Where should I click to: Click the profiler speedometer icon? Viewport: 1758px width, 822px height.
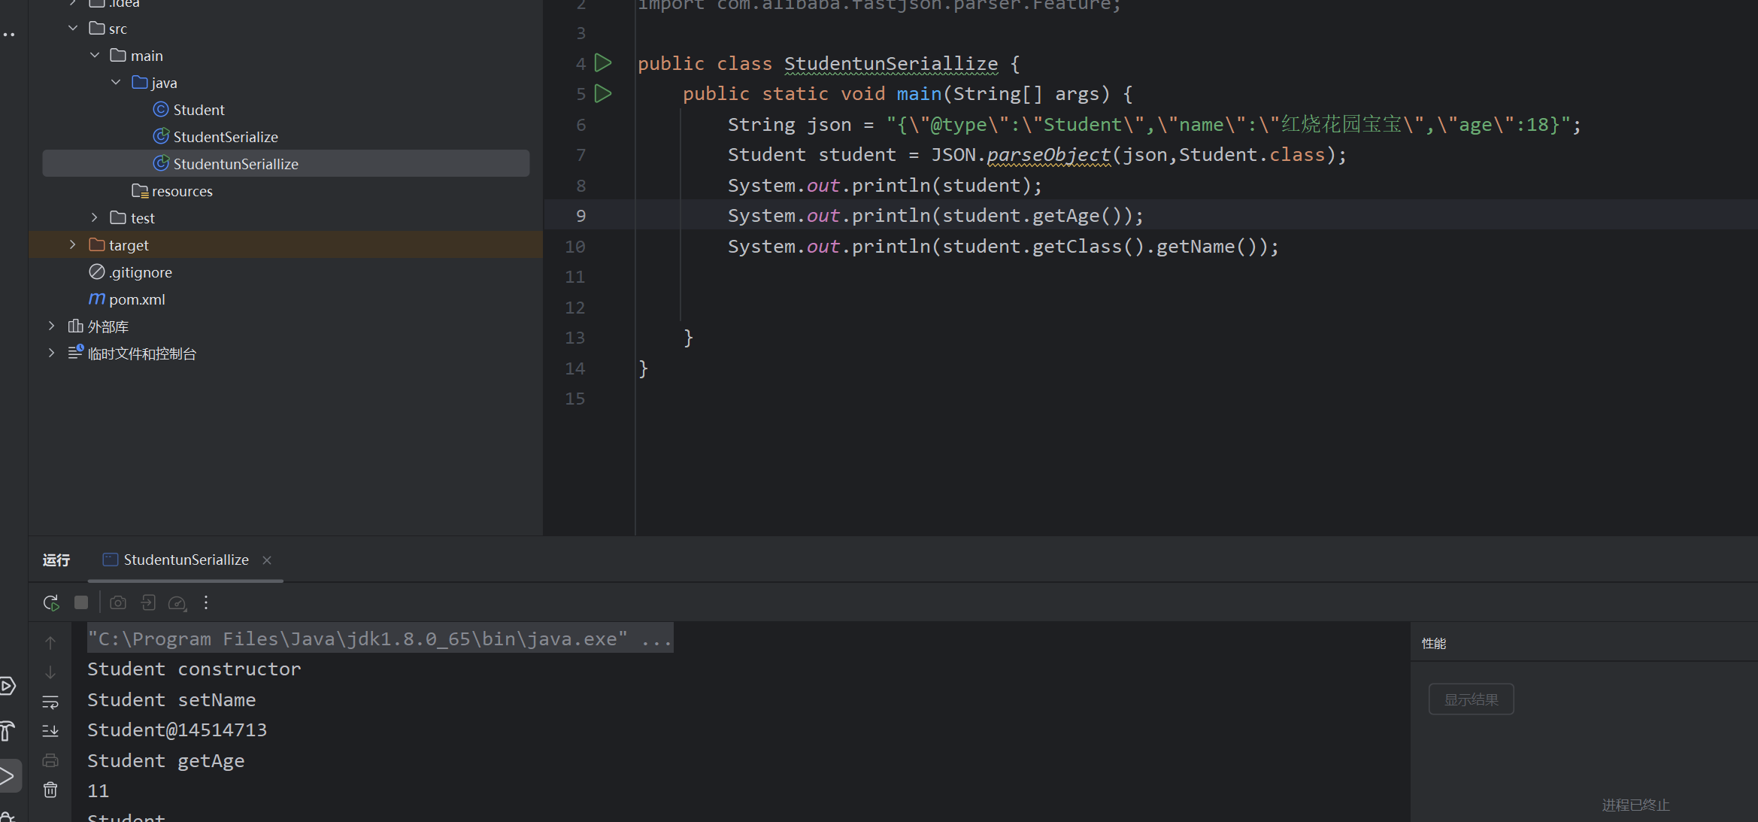177,602
